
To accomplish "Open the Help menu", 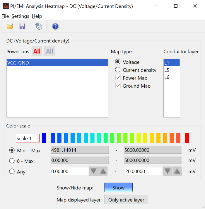I will coord(37,16).
